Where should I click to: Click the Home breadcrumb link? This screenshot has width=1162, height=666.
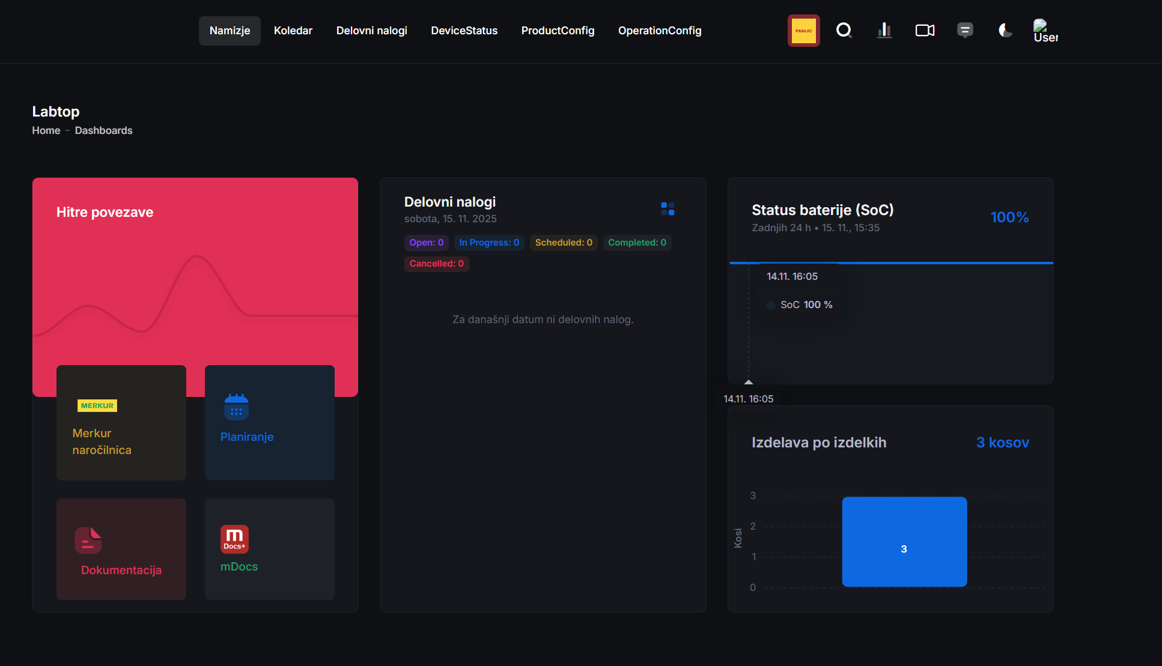point(46,130)
